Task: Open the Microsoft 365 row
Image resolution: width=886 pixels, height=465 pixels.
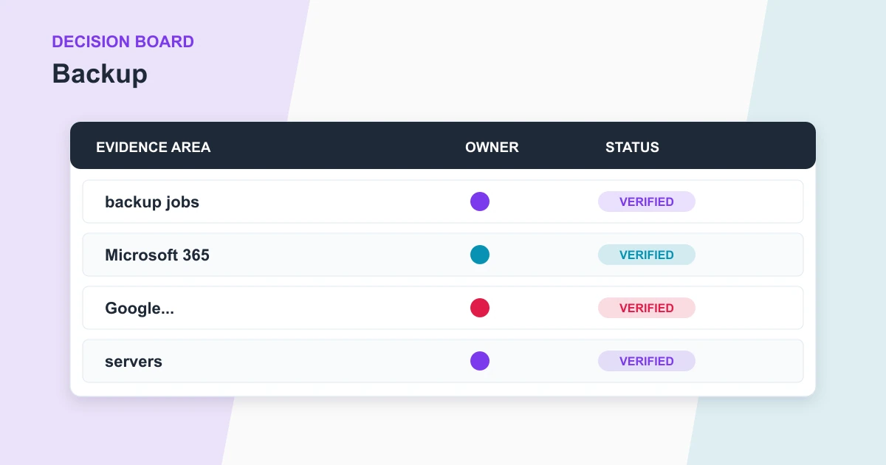Action: click(x=443, y=255)
